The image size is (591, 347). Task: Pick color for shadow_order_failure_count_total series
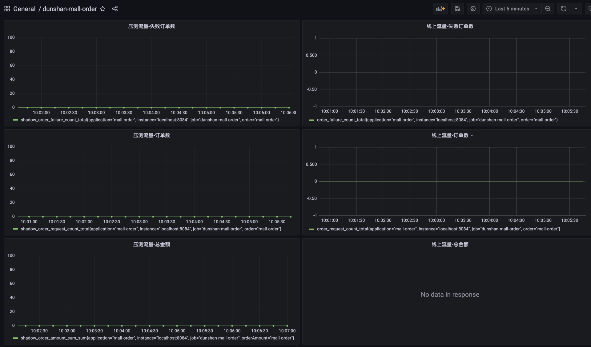(15, 120)
